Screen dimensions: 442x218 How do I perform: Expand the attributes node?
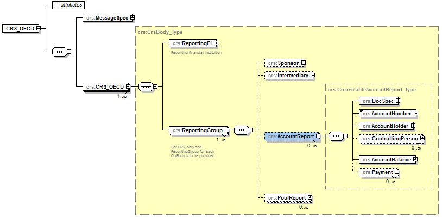pyautogui.click(x=56, y=5)
